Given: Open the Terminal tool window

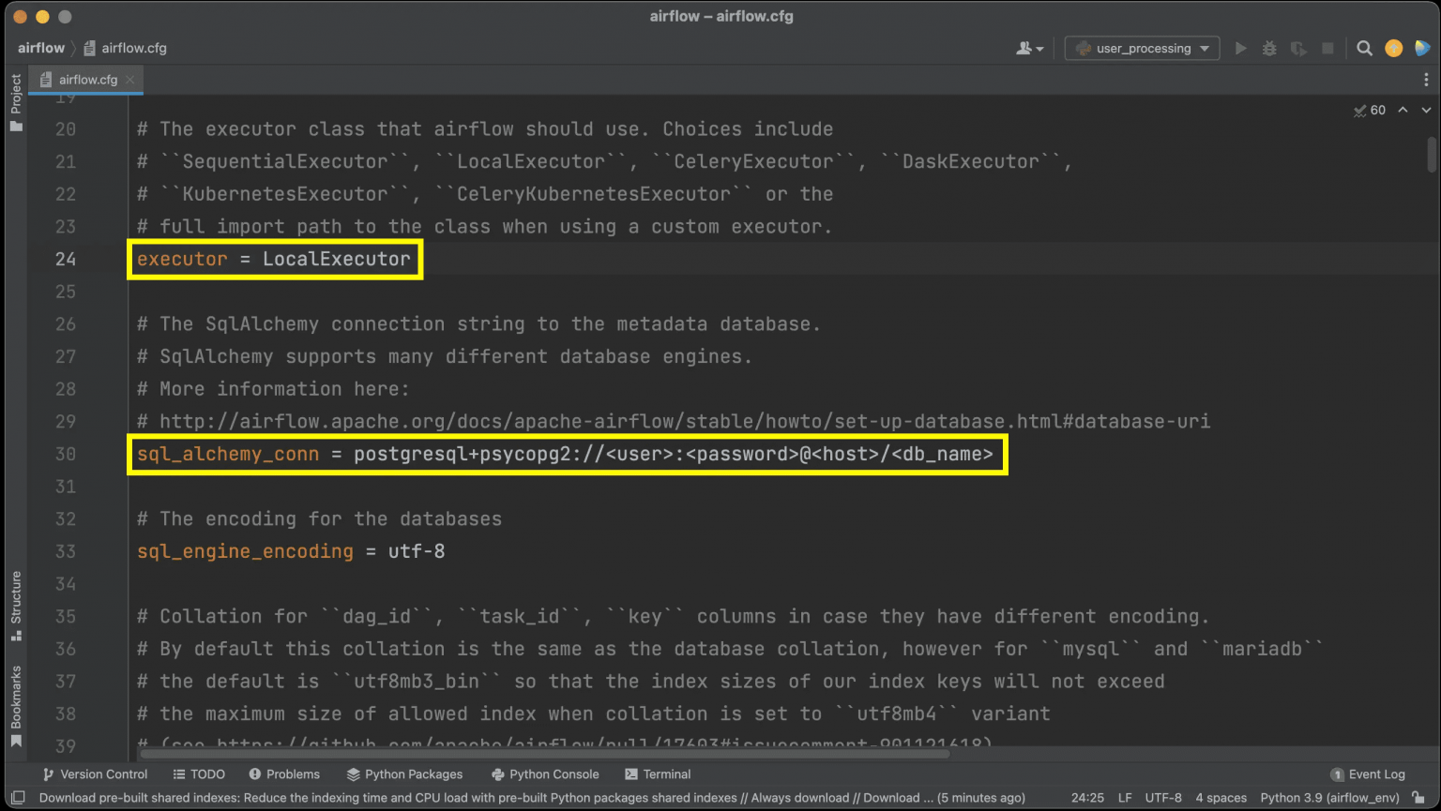Looking at the screenshot, I should pos(658,773).
